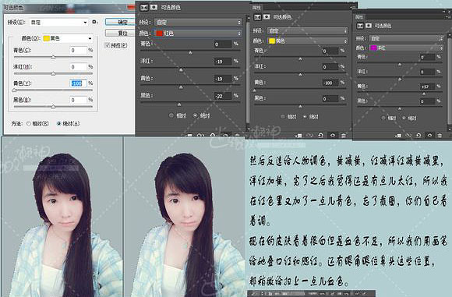Select mask icon in yellow-color properties panel

(x=267, y=17)
